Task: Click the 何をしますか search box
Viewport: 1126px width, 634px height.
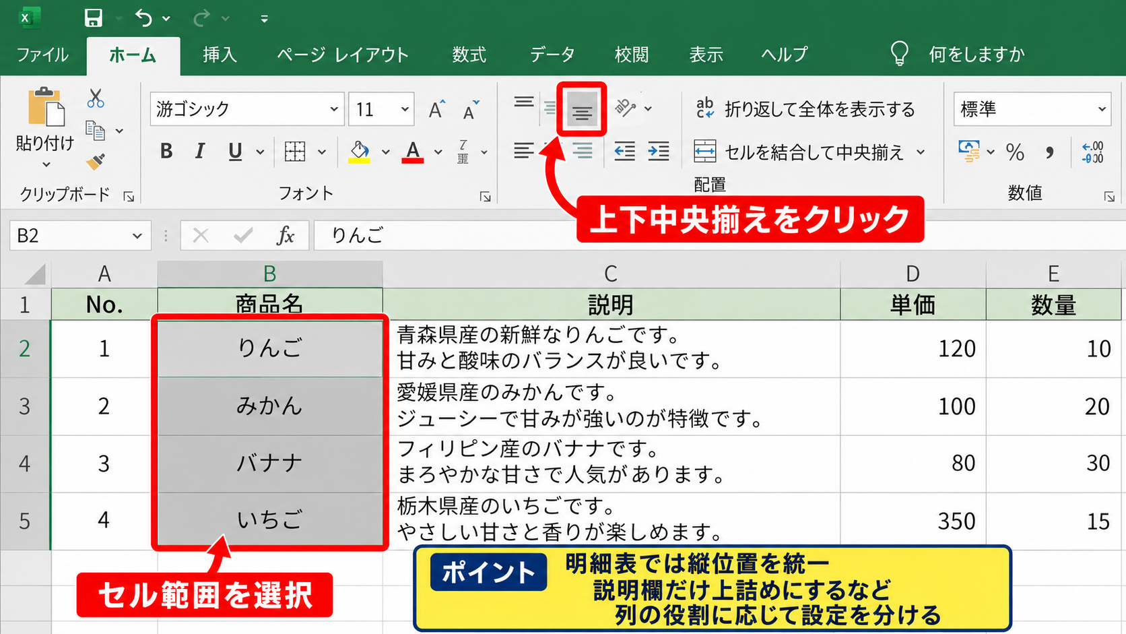Action: 976,55
